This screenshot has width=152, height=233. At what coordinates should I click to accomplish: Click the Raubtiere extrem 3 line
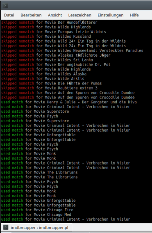[x=49, y=88]
